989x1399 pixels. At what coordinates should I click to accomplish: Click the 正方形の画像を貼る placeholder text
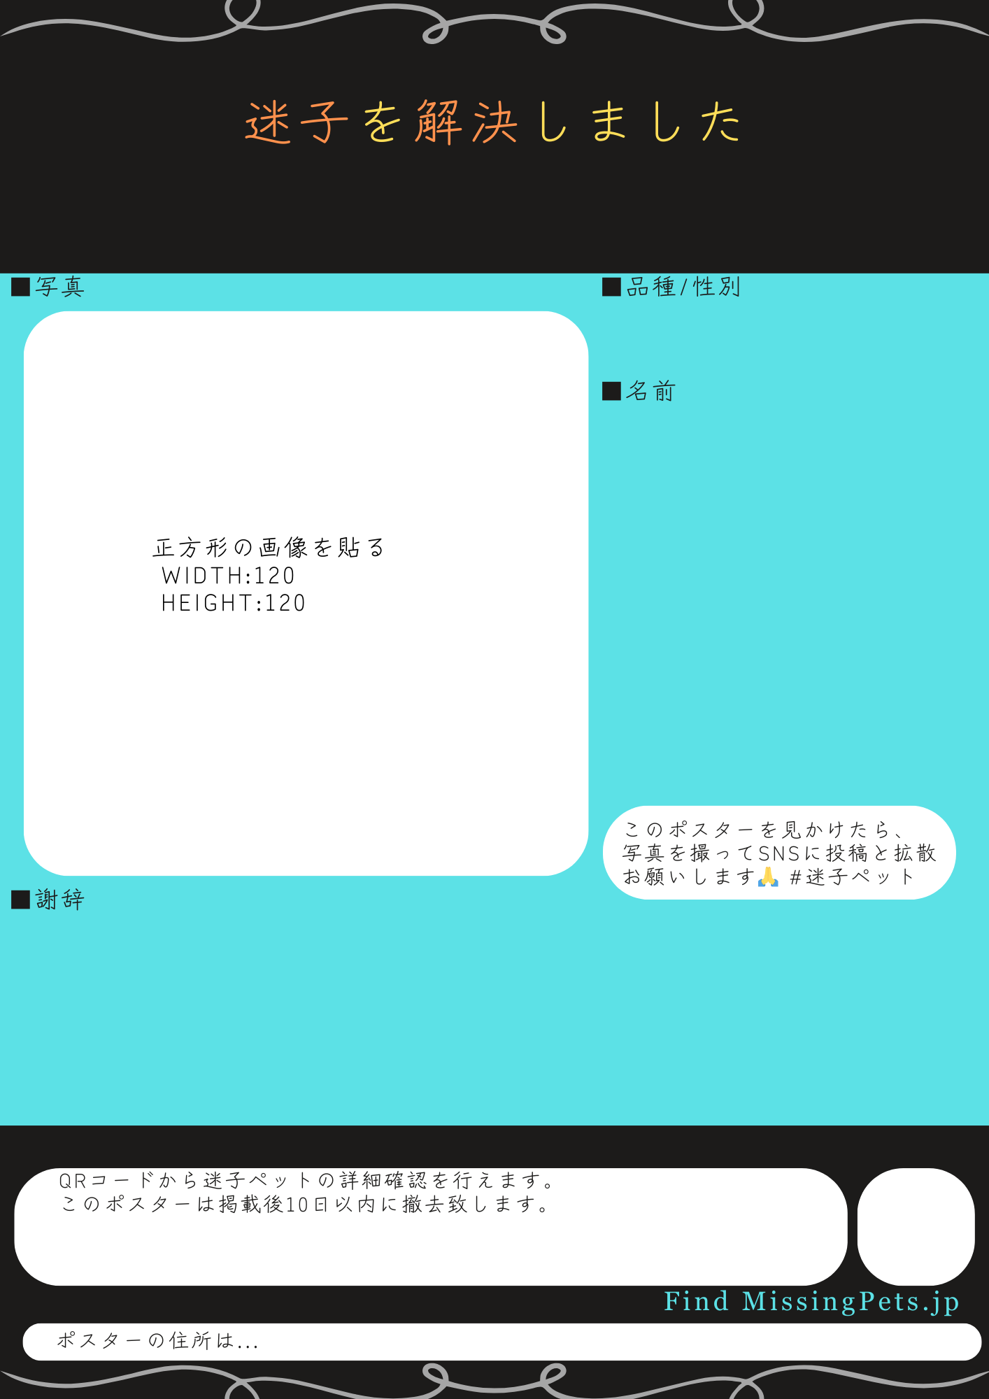(269, 548)
